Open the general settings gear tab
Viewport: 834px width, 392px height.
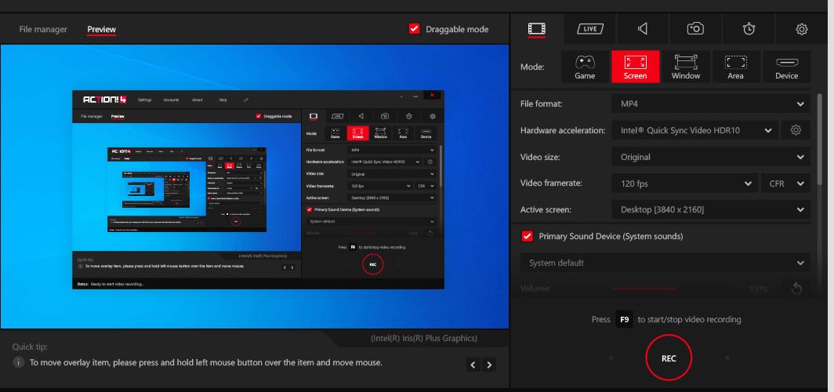(802, 29)
